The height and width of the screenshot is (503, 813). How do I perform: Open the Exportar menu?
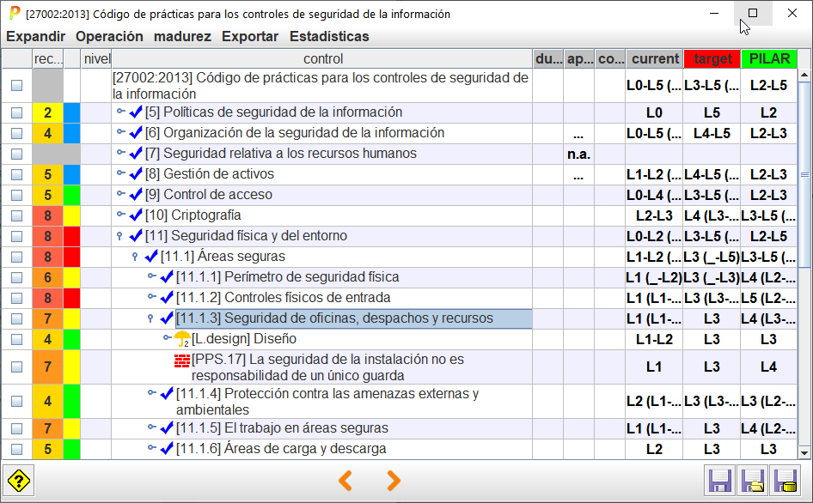click(249, 37)
